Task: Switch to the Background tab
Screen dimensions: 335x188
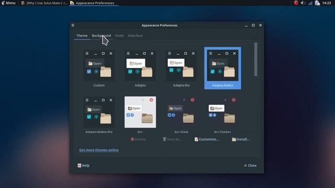Action: [101, 36]
